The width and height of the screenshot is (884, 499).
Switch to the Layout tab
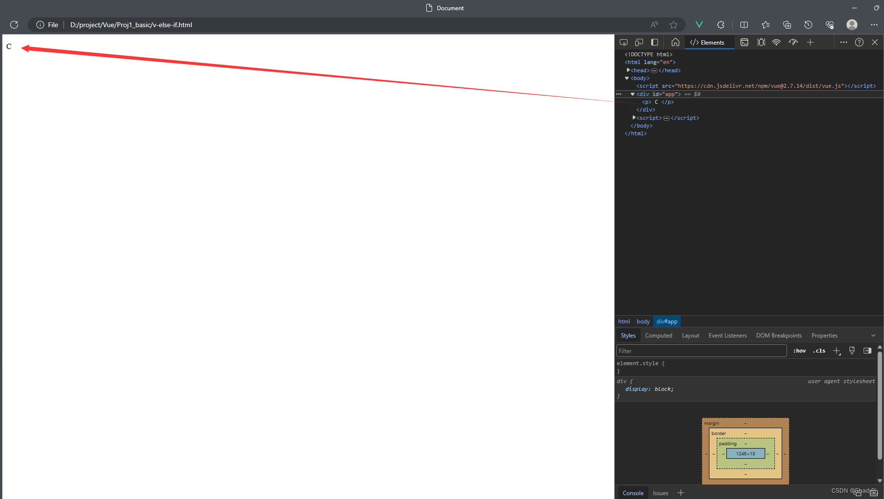[691, 336]
